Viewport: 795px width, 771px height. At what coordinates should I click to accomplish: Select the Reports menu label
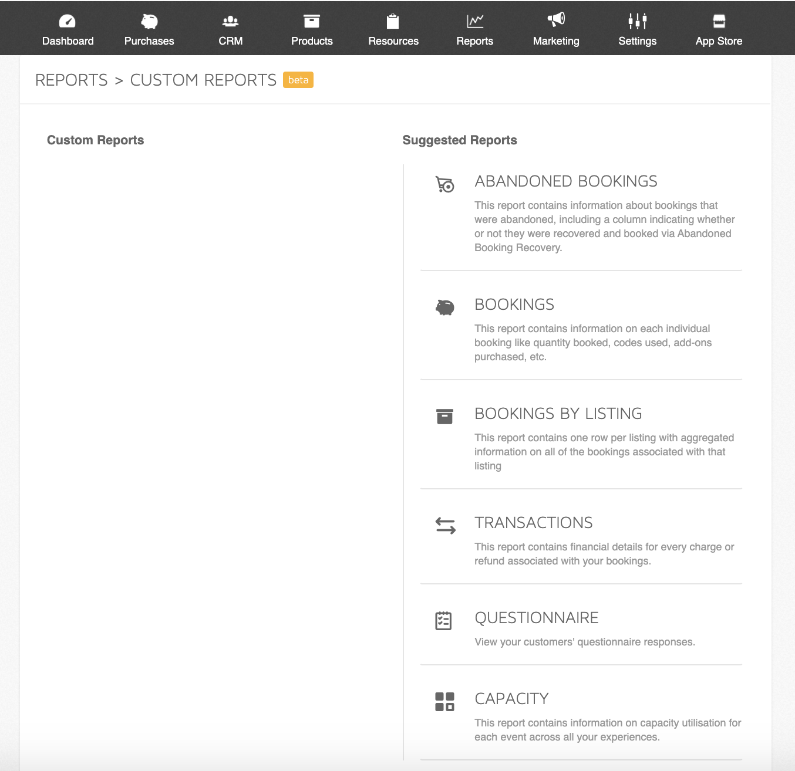click(475, 41)
